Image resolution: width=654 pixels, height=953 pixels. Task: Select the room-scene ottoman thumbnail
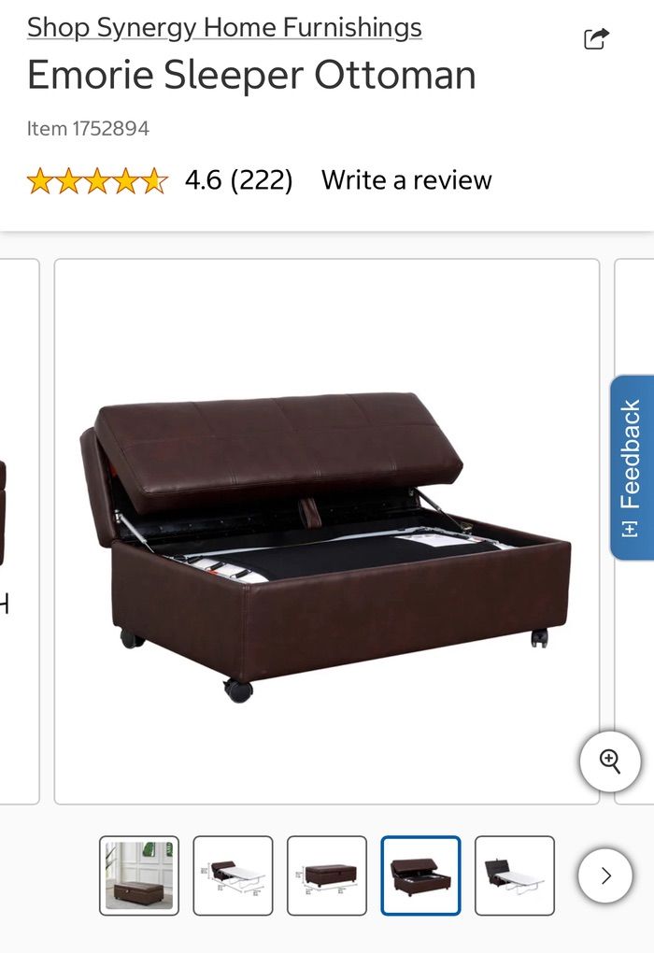(139, 875)
